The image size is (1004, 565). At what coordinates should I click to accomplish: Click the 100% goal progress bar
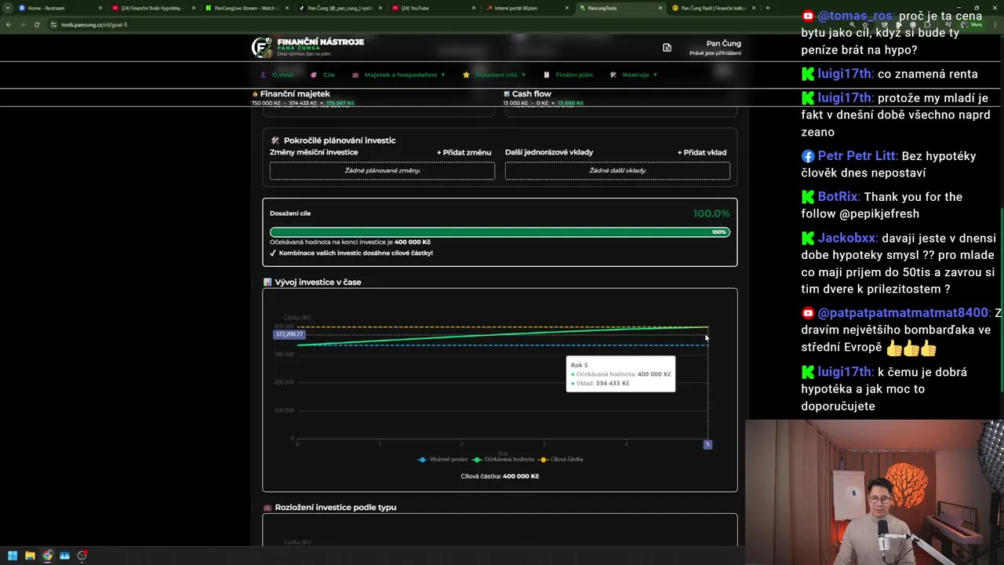(x=500, y=232)
